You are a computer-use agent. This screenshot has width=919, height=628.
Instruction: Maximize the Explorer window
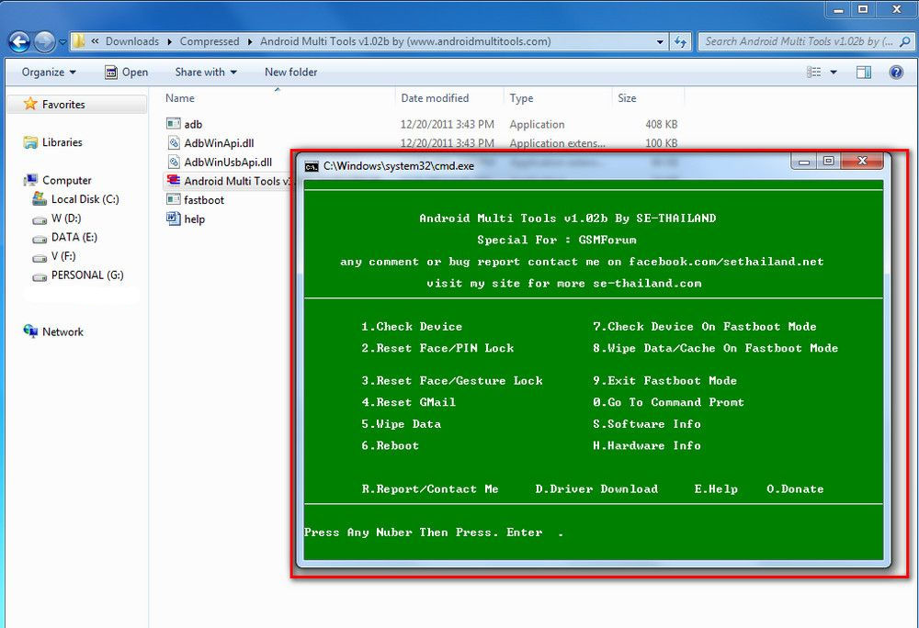[863, 9]
